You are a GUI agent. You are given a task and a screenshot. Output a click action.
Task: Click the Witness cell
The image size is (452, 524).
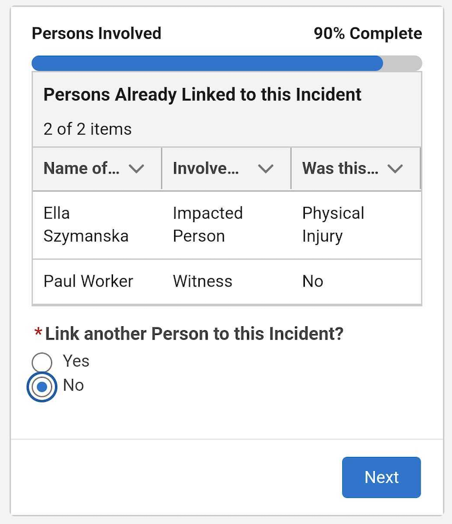[227, 282]
